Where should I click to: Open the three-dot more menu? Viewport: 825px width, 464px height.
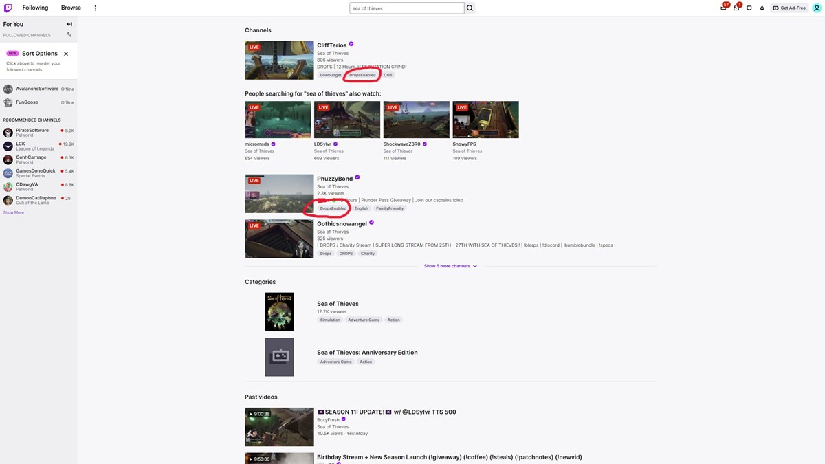(96, 8)
